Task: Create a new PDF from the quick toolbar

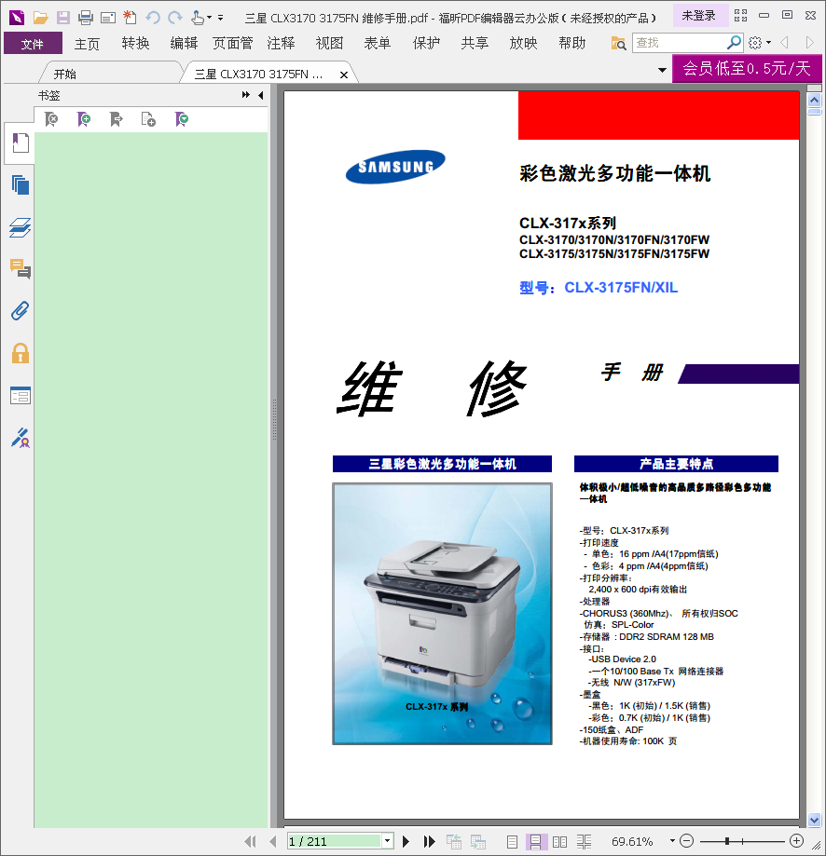Action: 130,18
